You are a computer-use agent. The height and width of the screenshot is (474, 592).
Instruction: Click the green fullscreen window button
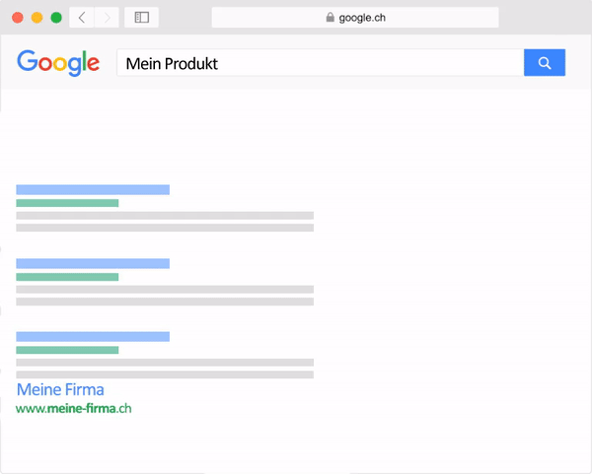(56, 18)
